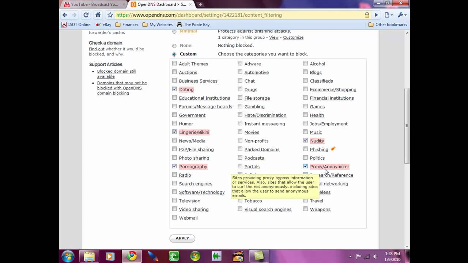Open the green torrent client taskbar icon
The width and height of the screenshot is (468, 263).
(174, 256)
